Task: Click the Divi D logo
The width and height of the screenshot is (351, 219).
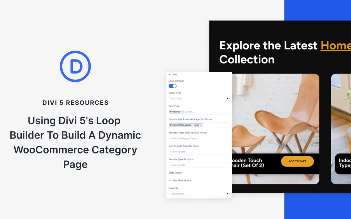Action: (x=75, y=67)
